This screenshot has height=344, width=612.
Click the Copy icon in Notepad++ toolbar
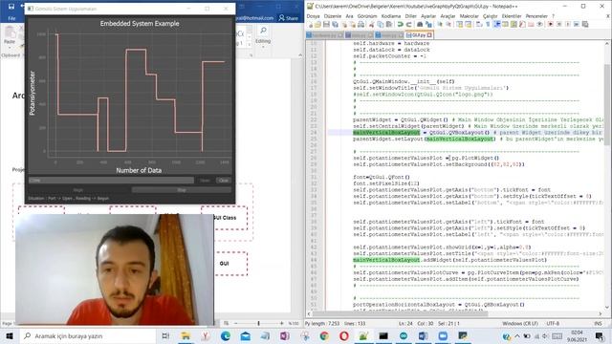[381, 24]
